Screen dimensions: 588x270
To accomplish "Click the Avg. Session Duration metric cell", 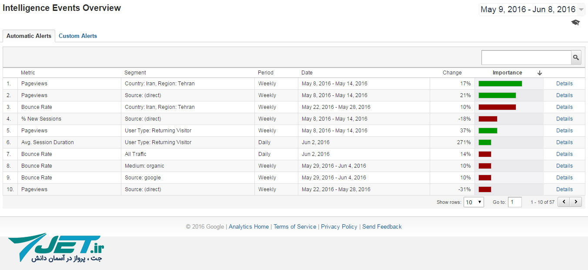I will click(x=47, y=142).
